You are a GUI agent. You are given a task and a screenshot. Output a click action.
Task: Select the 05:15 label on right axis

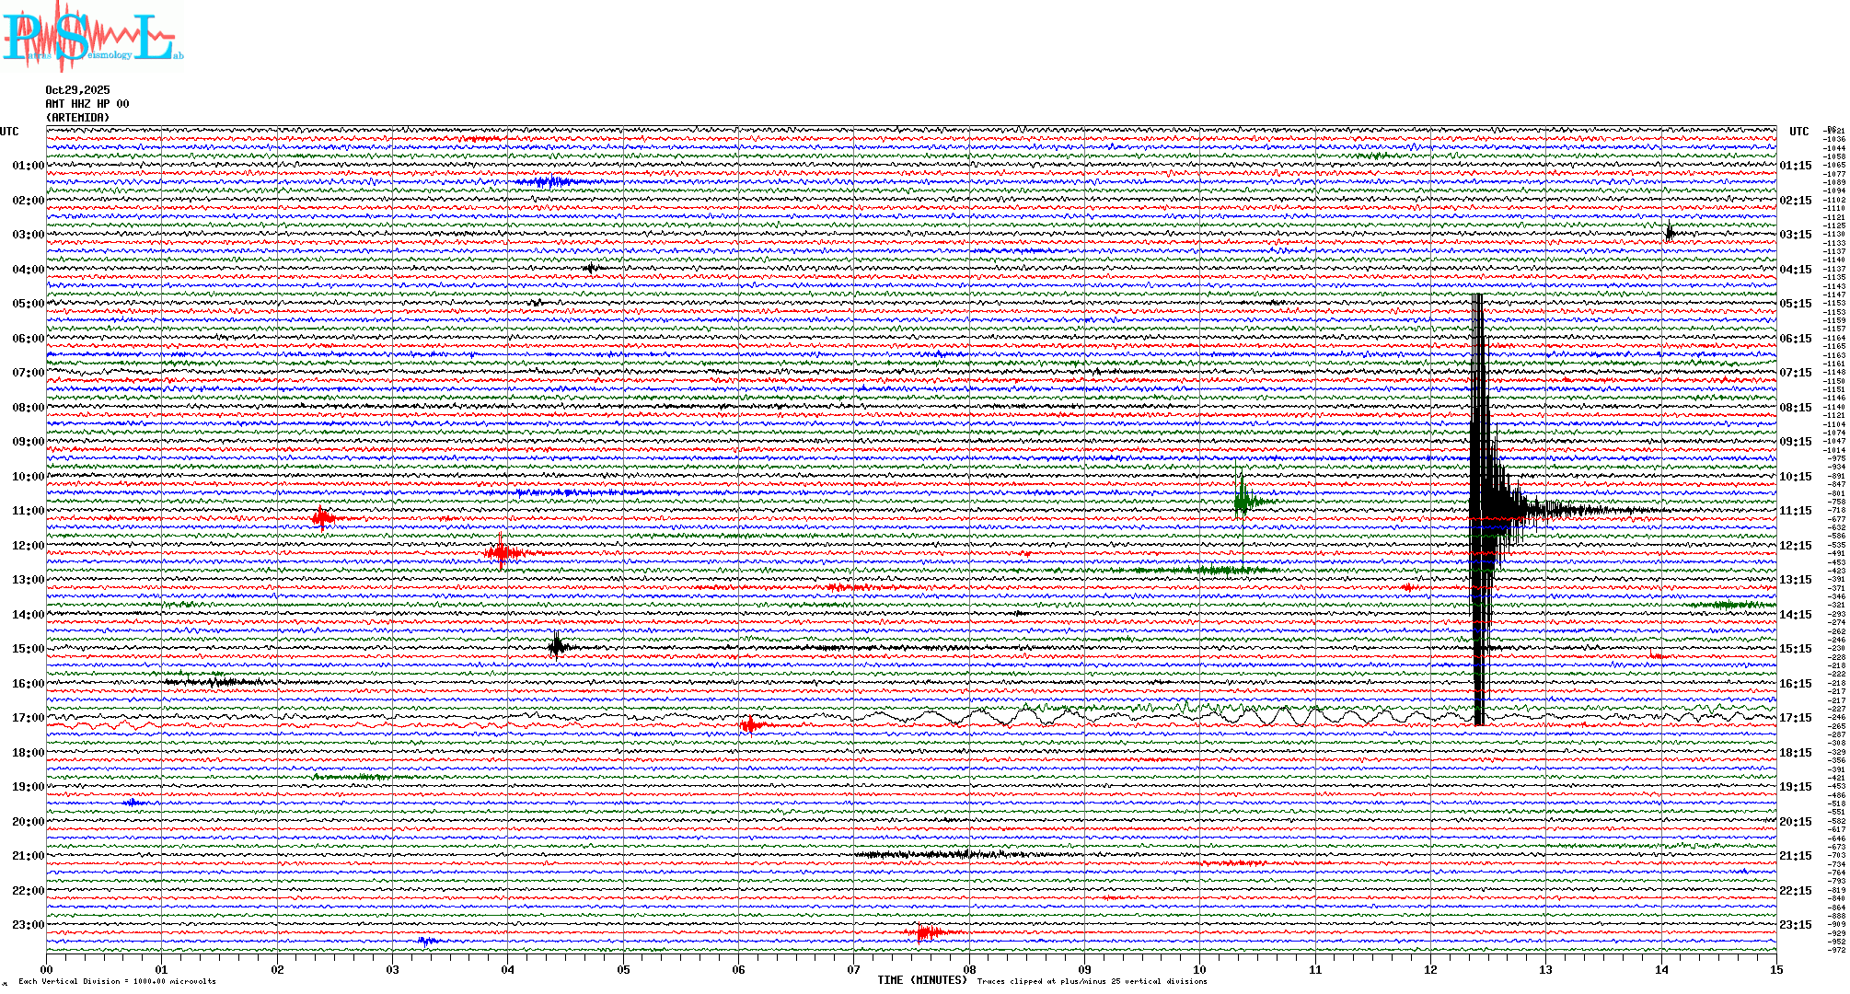(x=1795, y=304)
